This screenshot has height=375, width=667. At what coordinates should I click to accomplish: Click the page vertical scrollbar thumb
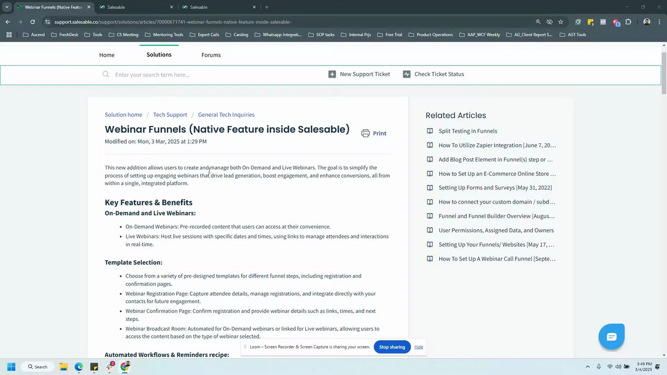pos(664,73)
